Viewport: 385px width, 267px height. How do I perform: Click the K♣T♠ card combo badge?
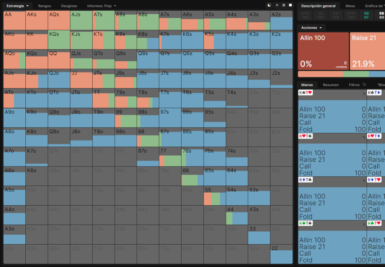(x=305, y=223)
